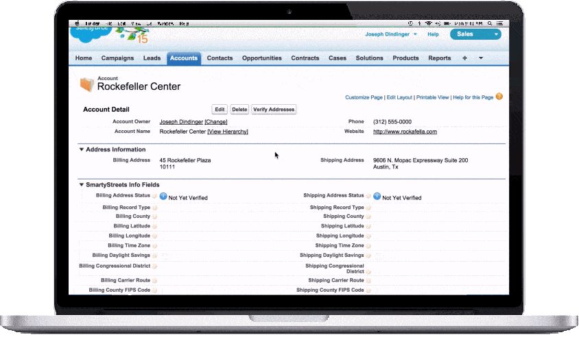Open the Customize Page link
579x337 pixels.
coord(364,97)
